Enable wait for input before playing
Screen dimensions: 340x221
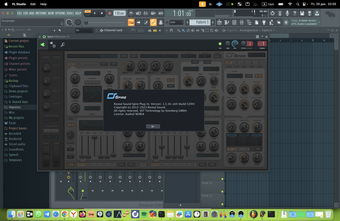pos(139,13)
